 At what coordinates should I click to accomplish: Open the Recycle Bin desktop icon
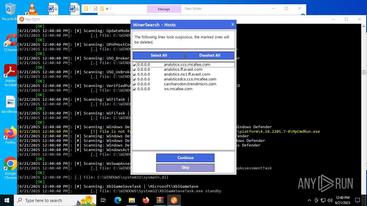[x=10, y=11]
